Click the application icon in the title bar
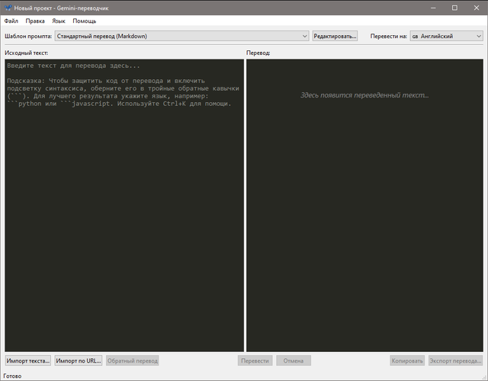 pyautogui.click(x=8, y=8)
